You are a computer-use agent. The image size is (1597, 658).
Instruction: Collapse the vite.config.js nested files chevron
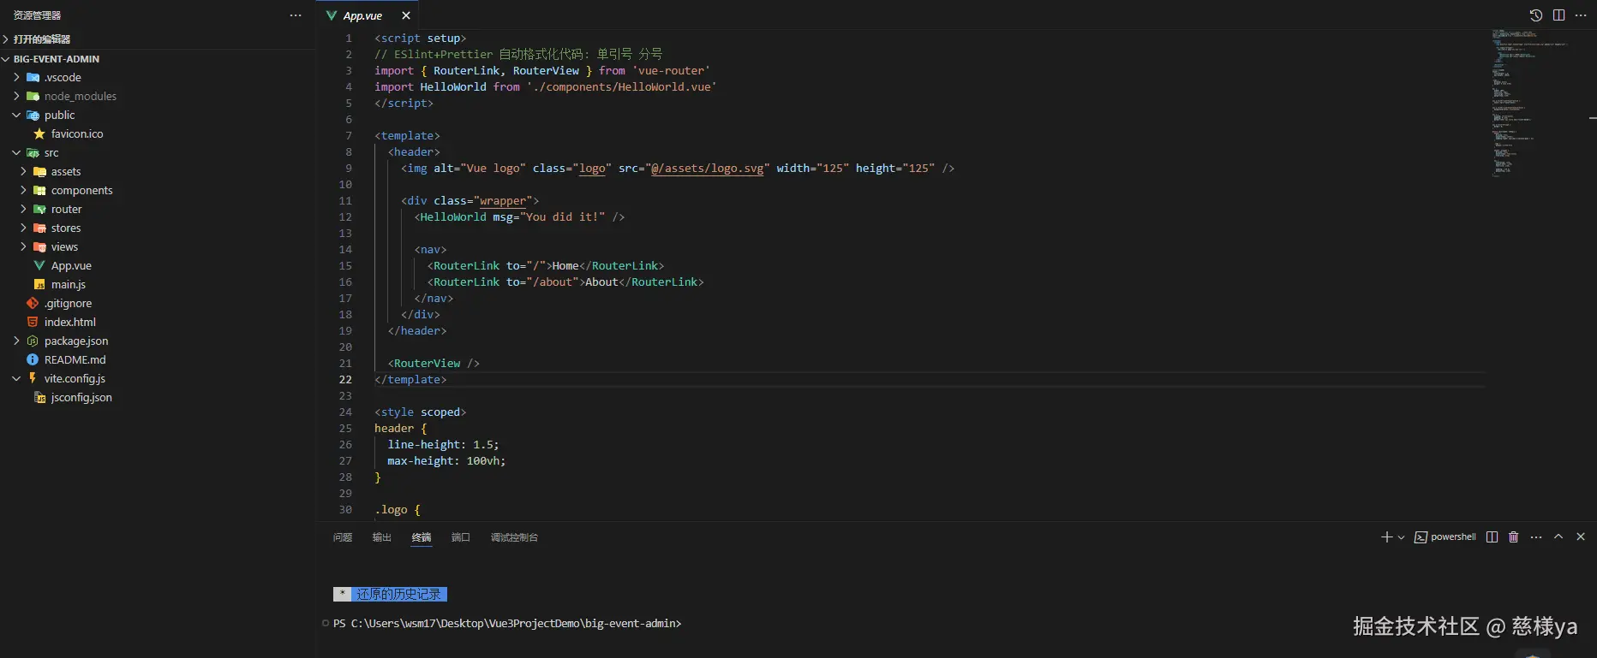click(x=16, y=378)
